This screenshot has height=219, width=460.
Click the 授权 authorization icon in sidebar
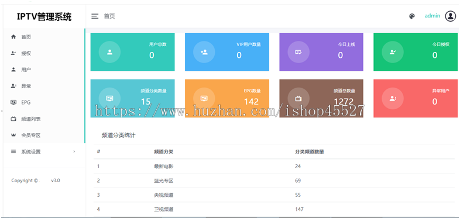[x=13, y=53]
